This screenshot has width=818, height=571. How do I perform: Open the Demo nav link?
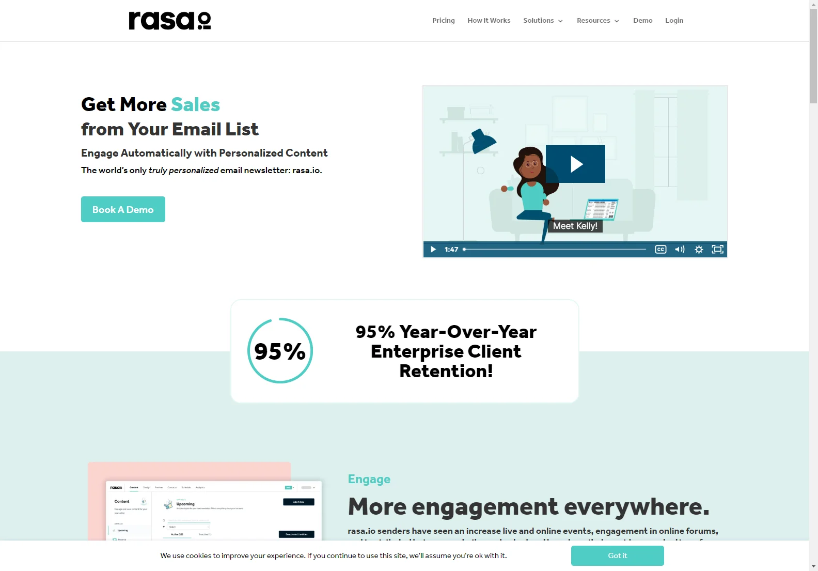643,21
